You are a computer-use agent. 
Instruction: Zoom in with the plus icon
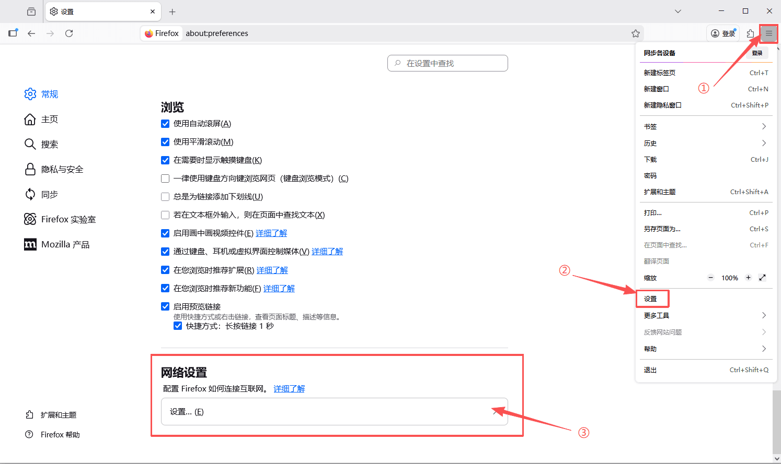748,278
